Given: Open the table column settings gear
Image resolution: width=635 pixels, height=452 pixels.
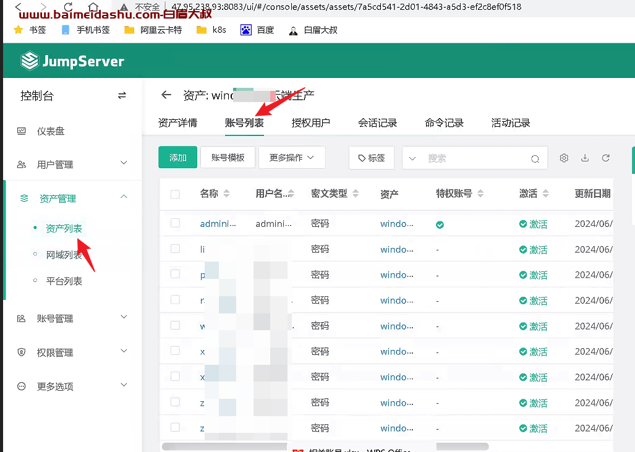Looking at the screenshot, I should point(564,158).
